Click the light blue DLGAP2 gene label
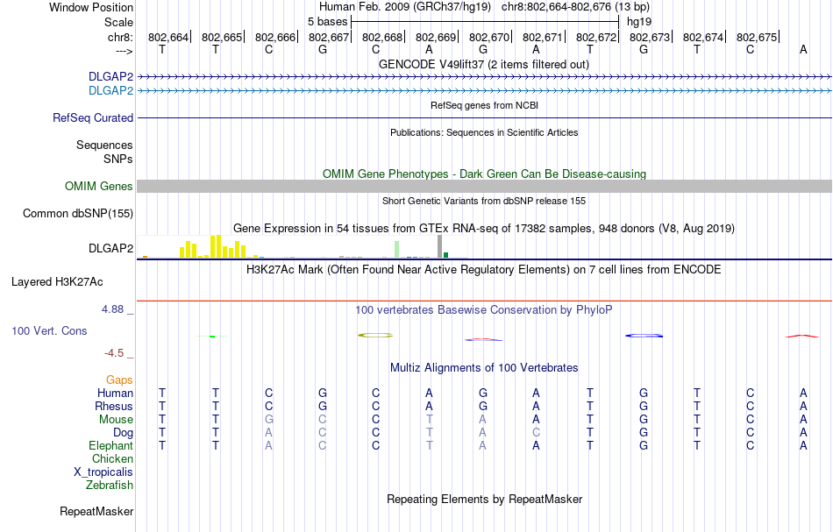833x532 pixels. pyautogui.click(x=110, y=90)
